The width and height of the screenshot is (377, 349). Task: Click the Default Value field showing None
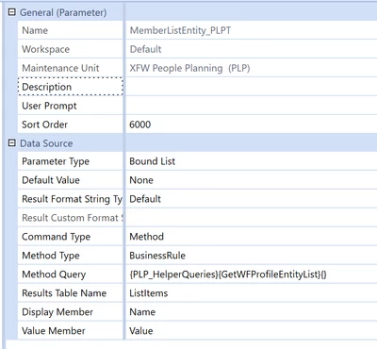point(252,180)
